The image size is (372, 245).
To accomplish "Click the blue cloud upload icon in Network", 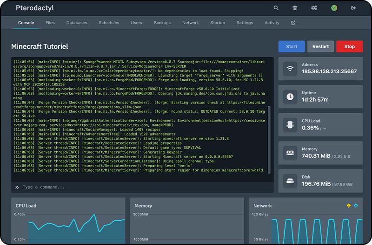I will click(356, 206).
